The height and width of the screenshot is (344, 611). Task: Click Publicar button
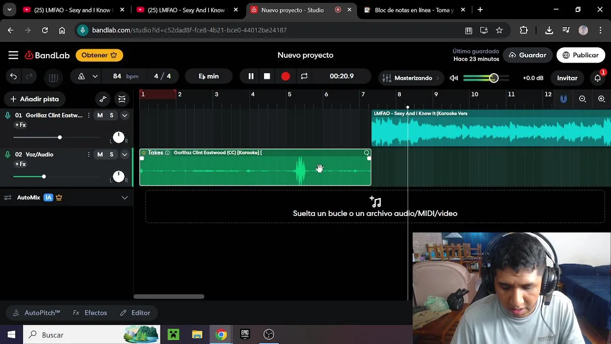(x=580, y=55)
